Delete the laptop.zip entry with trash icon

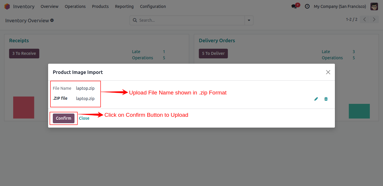tap(326, 99)
